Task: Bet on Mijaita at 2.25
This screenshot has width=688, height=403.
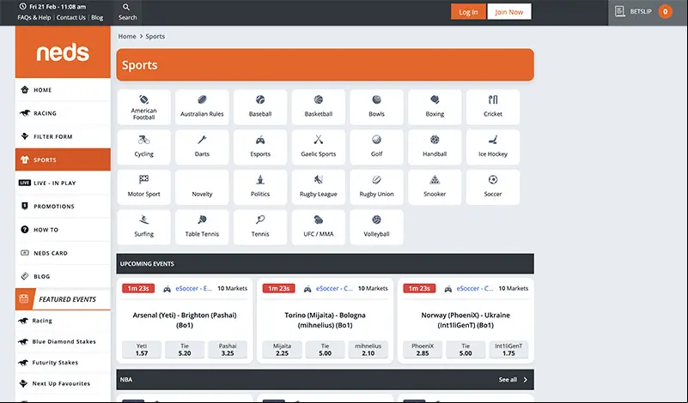Action: click(282, 350)
